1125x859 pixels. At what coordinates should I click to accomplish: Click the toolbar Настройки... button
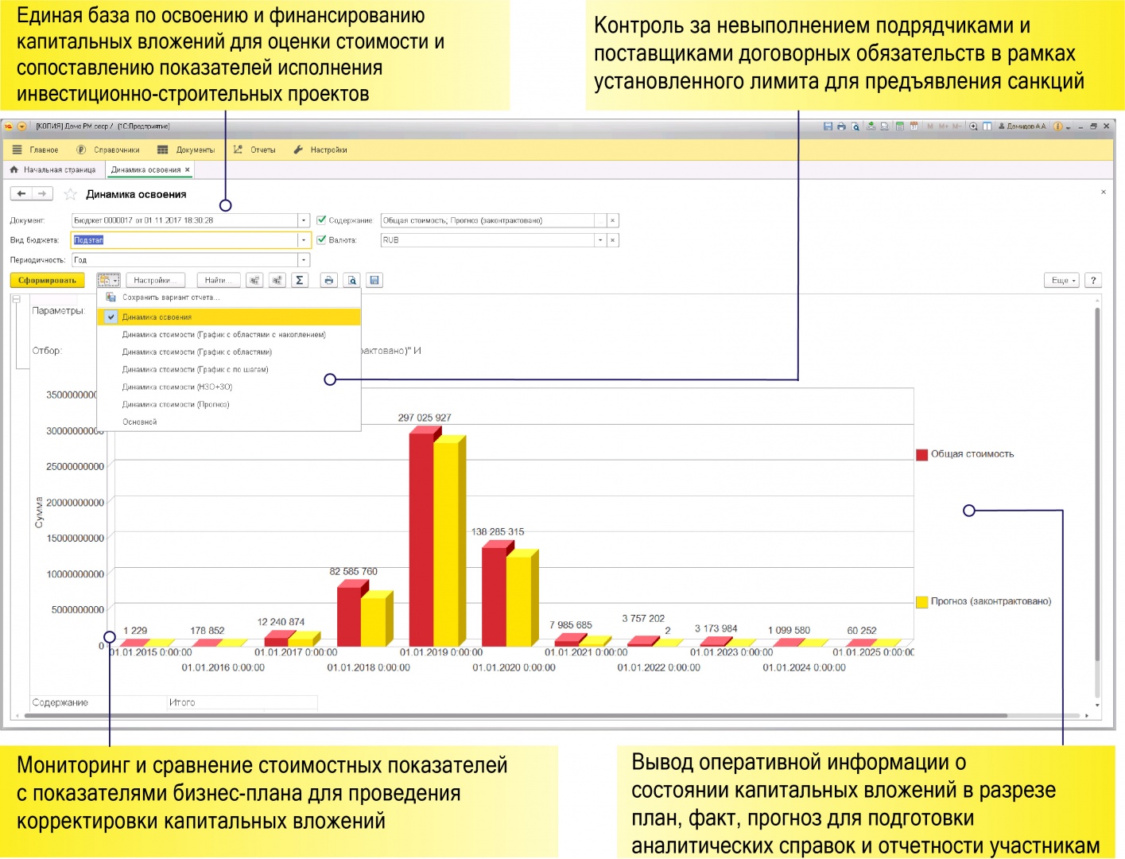click(x=156, y=280)
